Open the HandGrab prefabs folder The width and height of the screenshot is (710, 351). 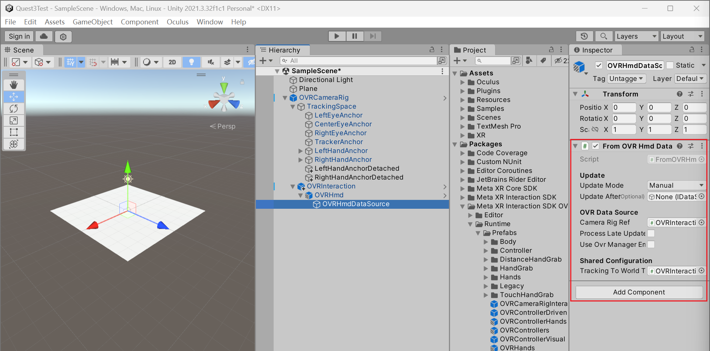(x=516, y=268)
